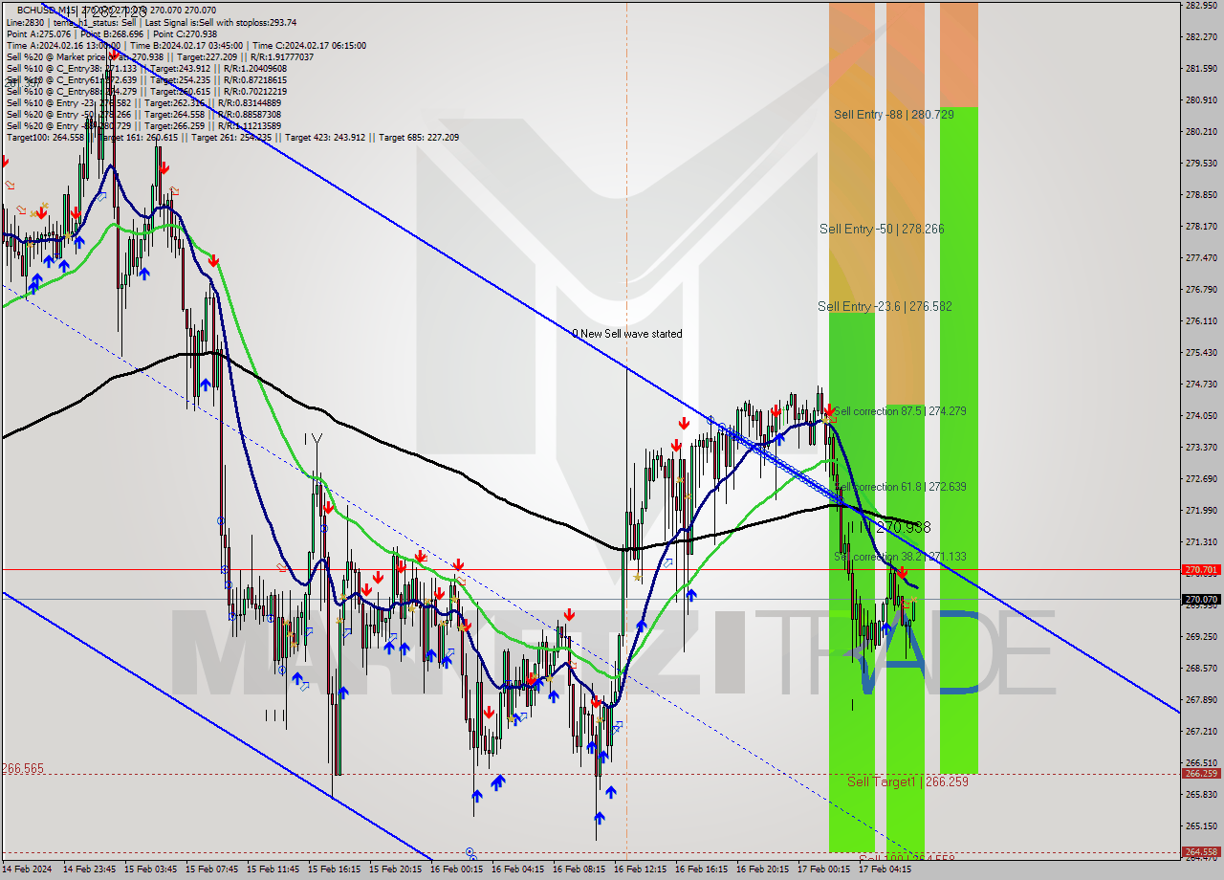Select the 271.310 price axis value
Viewport: 1224px width, 880px height.
click(1201, 541)
